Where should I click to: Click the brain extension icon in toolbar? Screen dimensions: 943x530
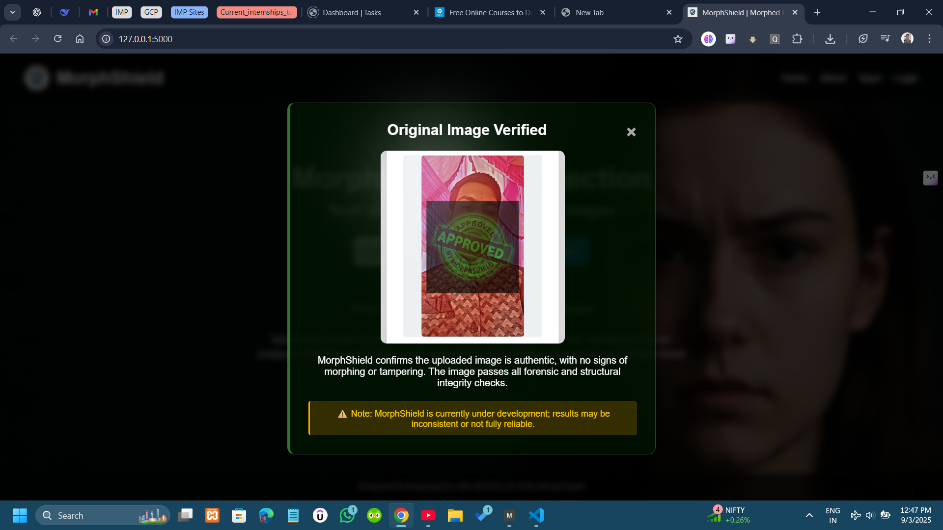click(708, 39)
